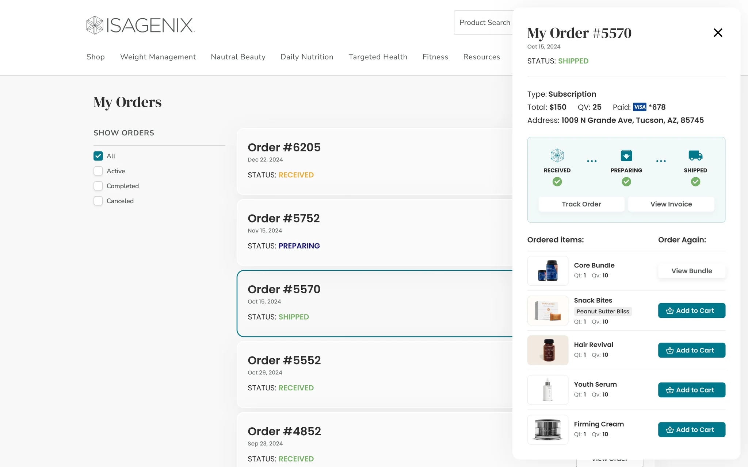Image resolution: width=748 pixels, height=467 pixels.
Task: Open Weight Management menu
Action: coord(158,57)
